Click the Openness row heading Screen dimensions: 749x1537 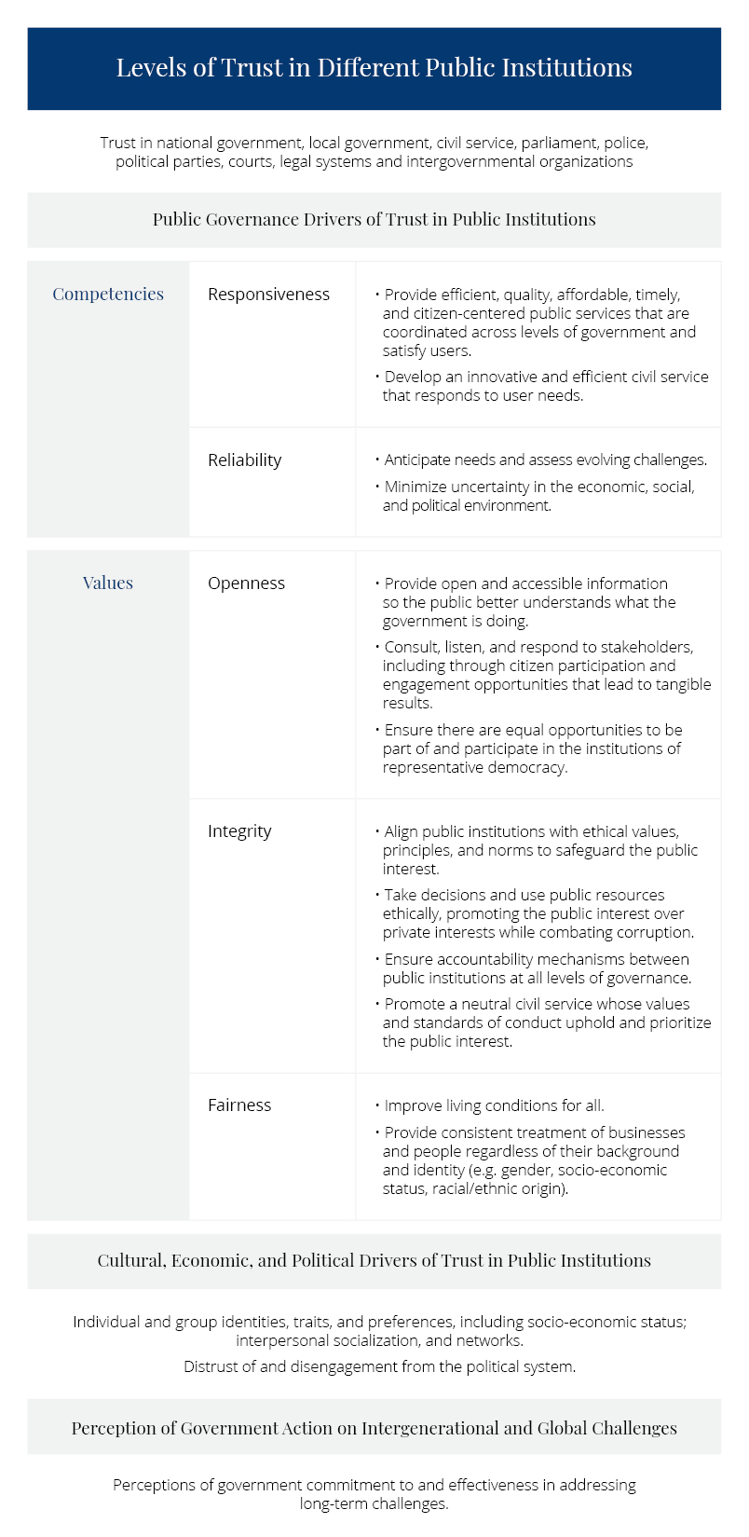[x=246, y=583]
